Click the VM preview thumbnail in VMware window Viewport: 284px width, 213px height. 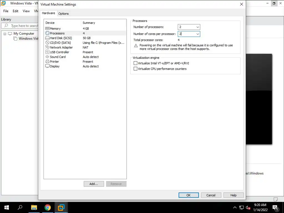click(259, 99)
